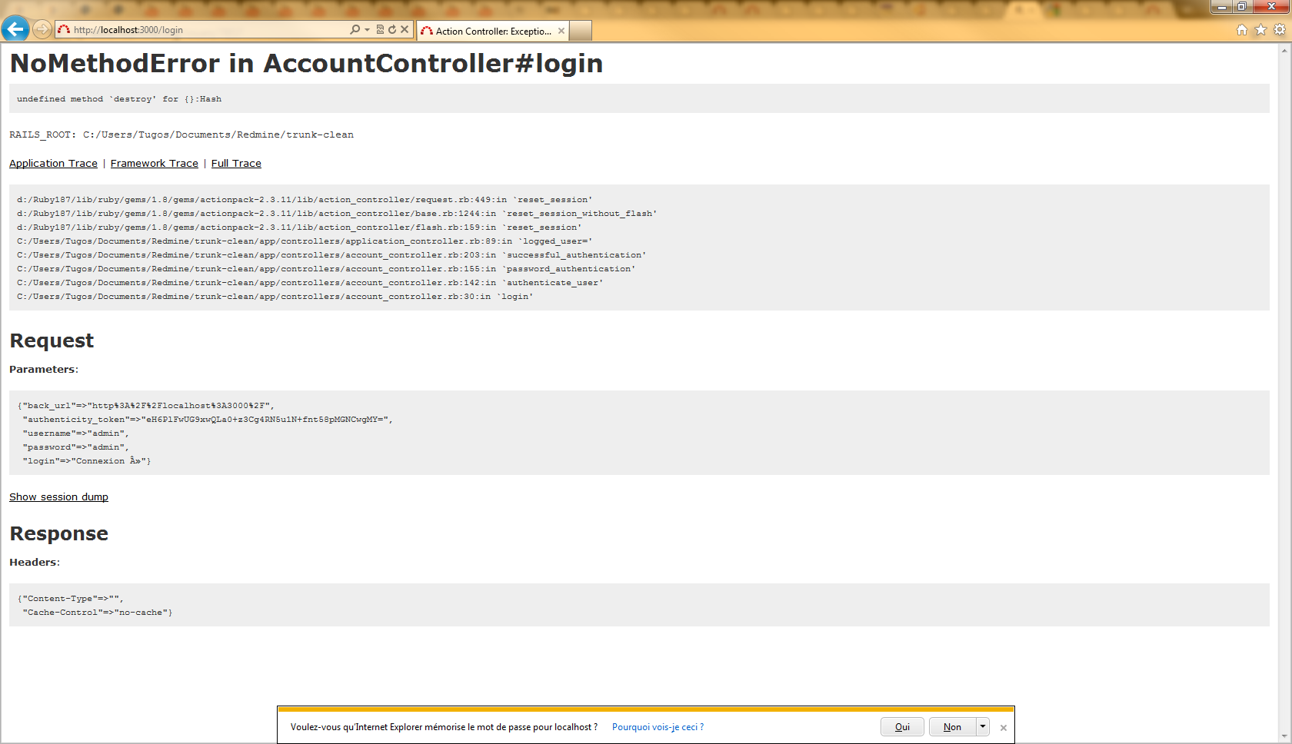The width and height of the screenshot is (1292, 744).
Task: Click the Response section heading
Action: click(58, 533)
